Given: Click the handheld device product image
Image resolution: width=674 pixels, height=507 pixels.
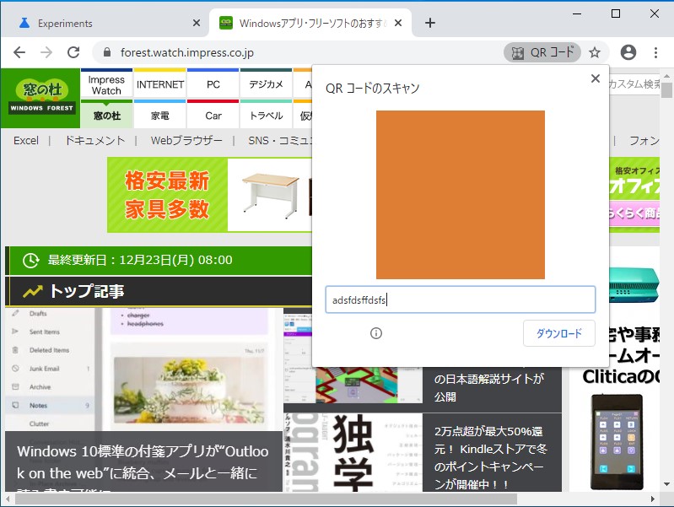Looking at the screenshot, I should pos(617,442).
